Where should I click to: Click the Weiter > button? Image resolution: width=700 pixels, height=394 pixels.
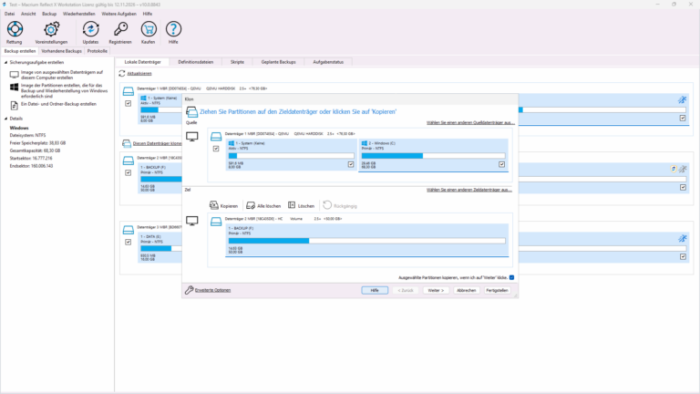[x=436, y=290]
